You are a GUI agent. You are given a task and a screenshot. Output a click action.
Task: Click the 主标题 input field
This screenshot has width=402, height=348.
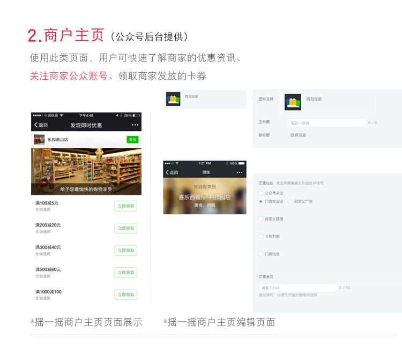point(327,123)
